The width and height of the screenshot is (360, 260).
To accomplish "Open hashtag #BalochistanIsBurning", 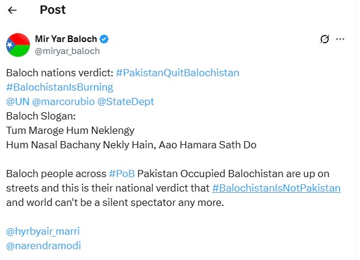I will (59, 87).
